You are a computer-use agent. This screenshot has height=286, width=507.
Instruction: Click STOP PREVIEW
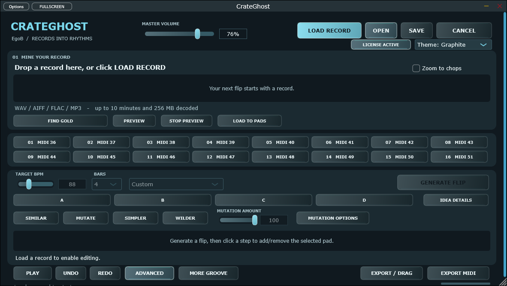click(x=187, y=121)
